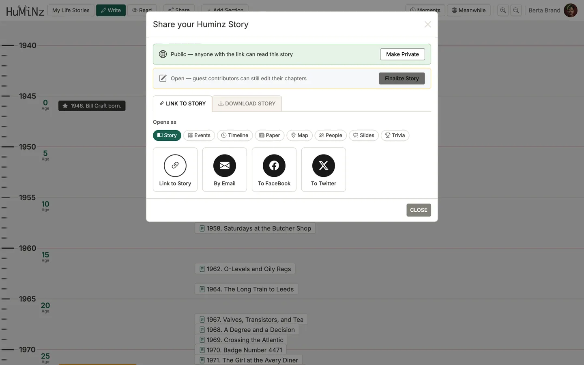Select Events as the opens-as view

[x=199, y=135]
